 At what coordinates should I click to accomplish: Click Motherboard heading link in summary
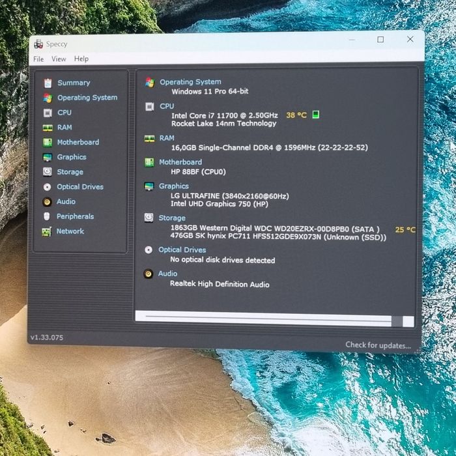(x=180, y=162)
